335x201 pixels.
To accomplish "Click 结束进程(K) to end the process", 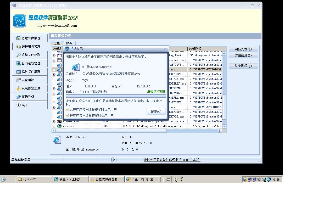I will click(x=243, y=66).
